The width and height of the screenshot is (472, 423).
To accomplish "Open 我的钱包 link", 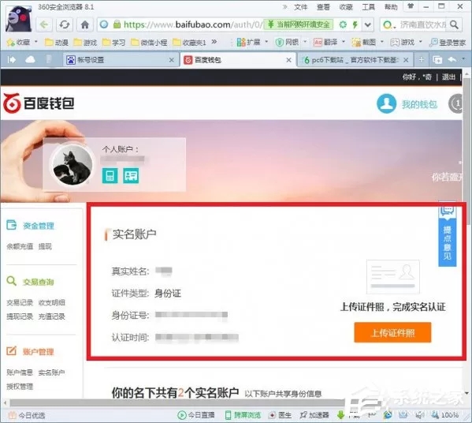I will click(419, 104).
